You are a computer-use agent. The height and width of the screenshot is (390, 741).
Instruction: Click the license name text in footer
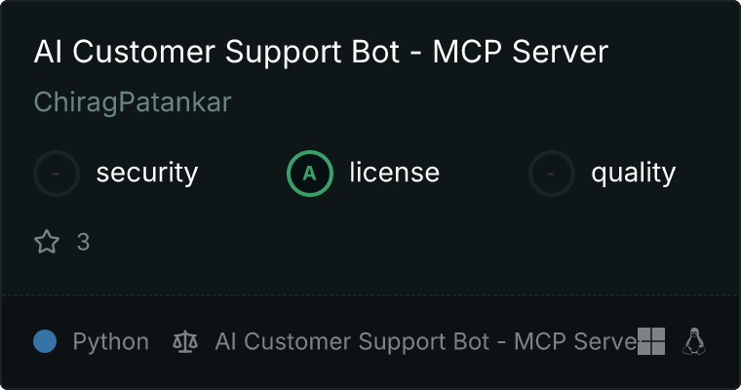tap(426, 341)
